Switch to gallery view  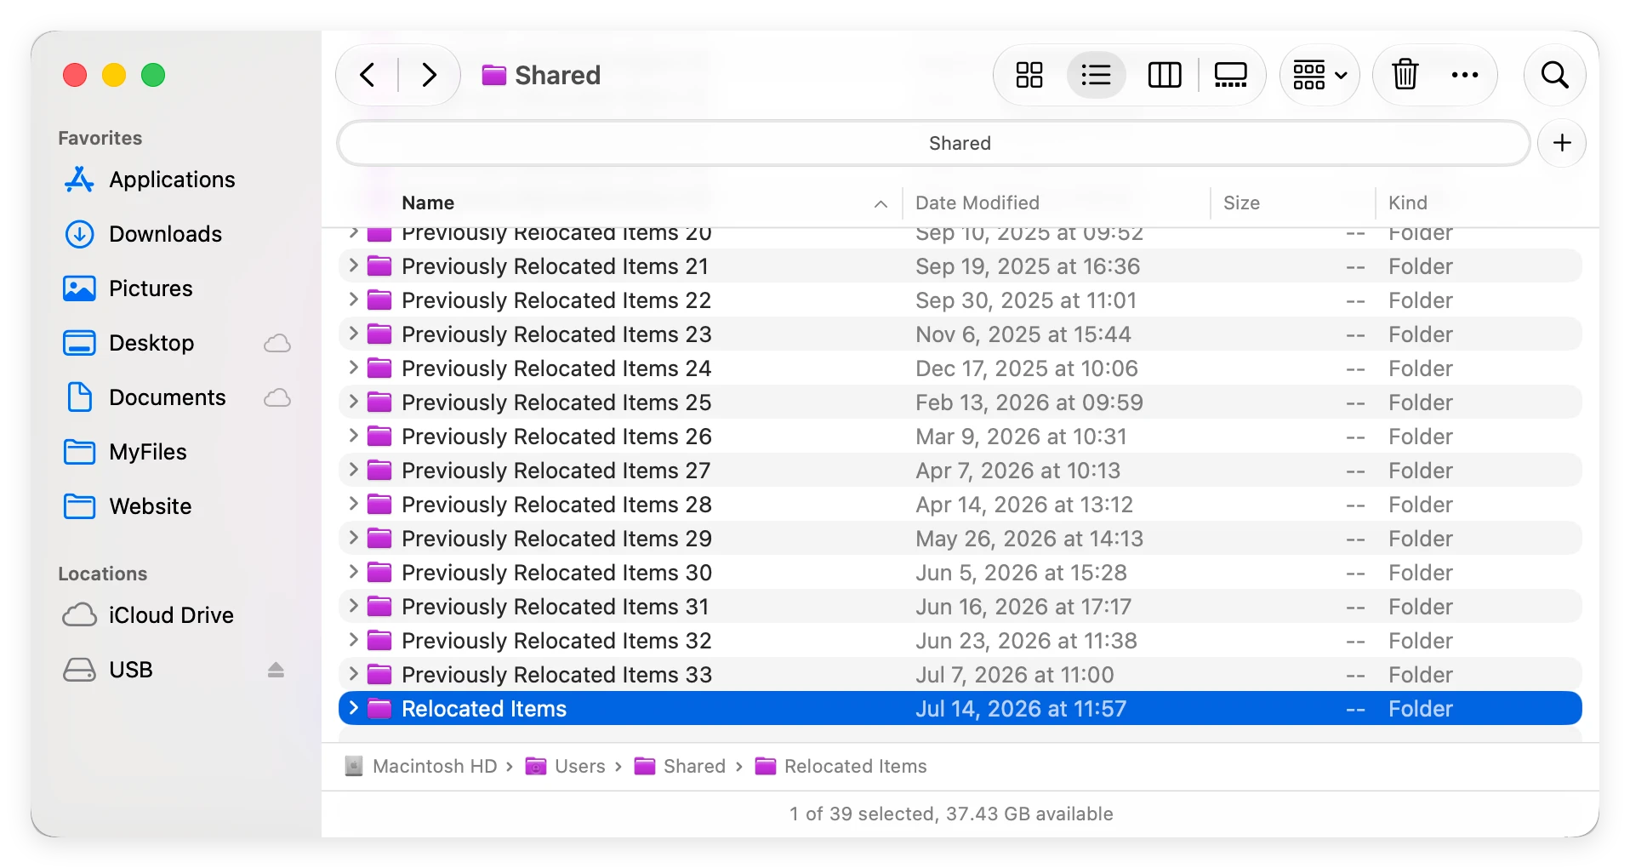coord(1230,75)
